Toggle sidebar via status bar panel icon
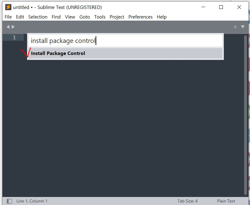The height and width of the screenshot is (205, 250). coord(10,201)
